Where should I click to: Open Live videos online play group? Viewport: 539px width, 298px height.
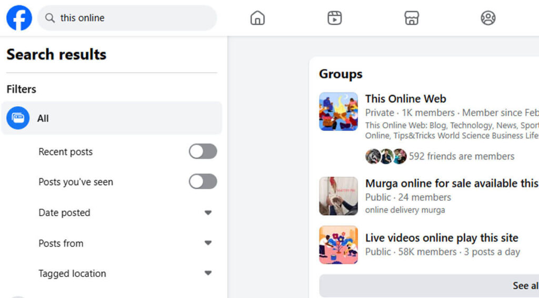(441, 238)
